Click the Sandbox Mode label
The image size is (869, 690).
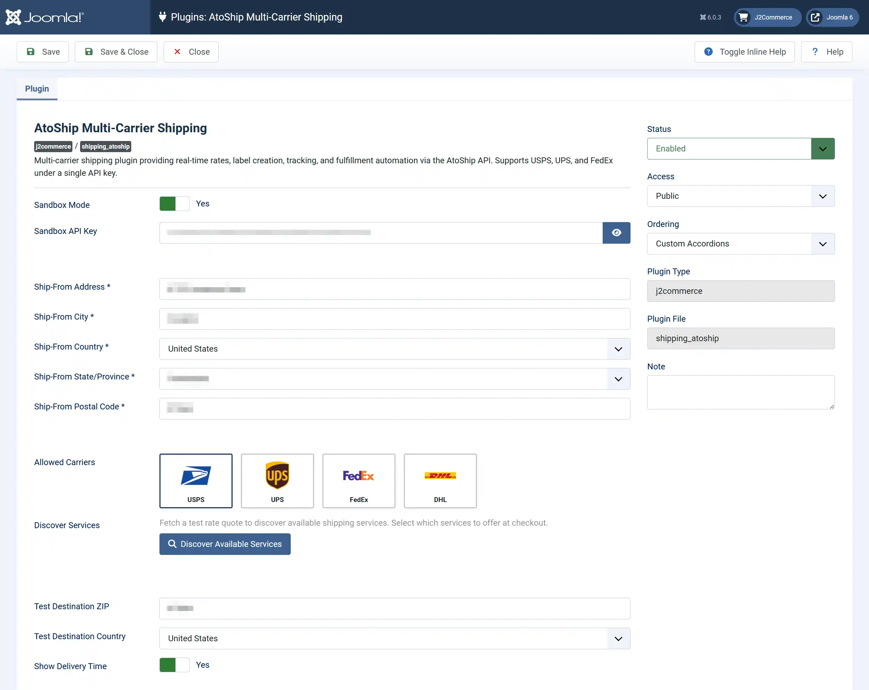click(x=62, y=205)
